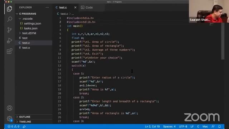
Task: Open the Extensions view icon
Action: pos(10,51)
